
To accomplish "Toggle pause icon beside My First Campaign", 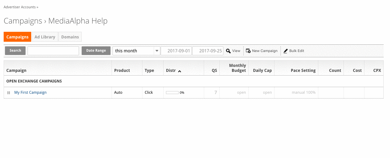I will 9,92.
